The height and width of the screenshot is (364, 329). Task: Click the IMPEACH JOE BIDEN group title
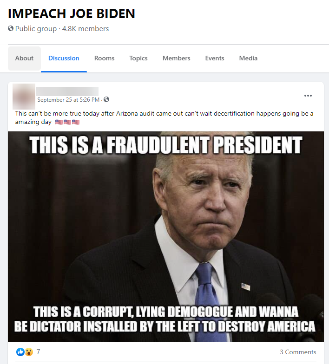tap(72, 13)
